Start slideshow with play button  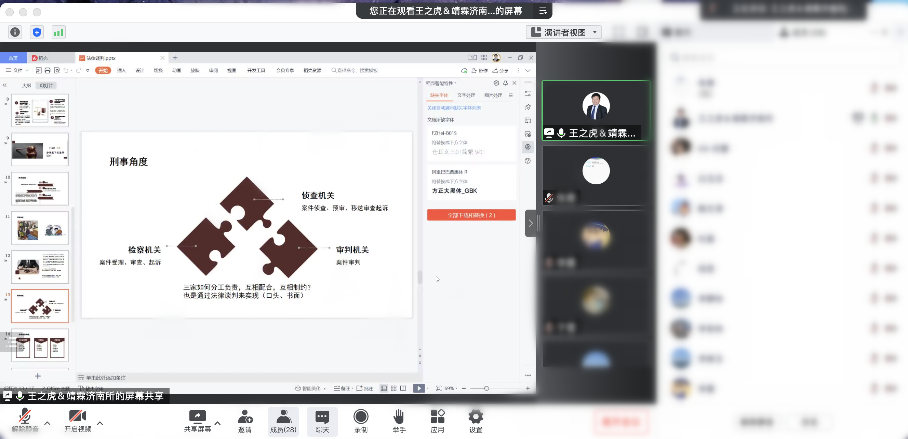point(419,388)
